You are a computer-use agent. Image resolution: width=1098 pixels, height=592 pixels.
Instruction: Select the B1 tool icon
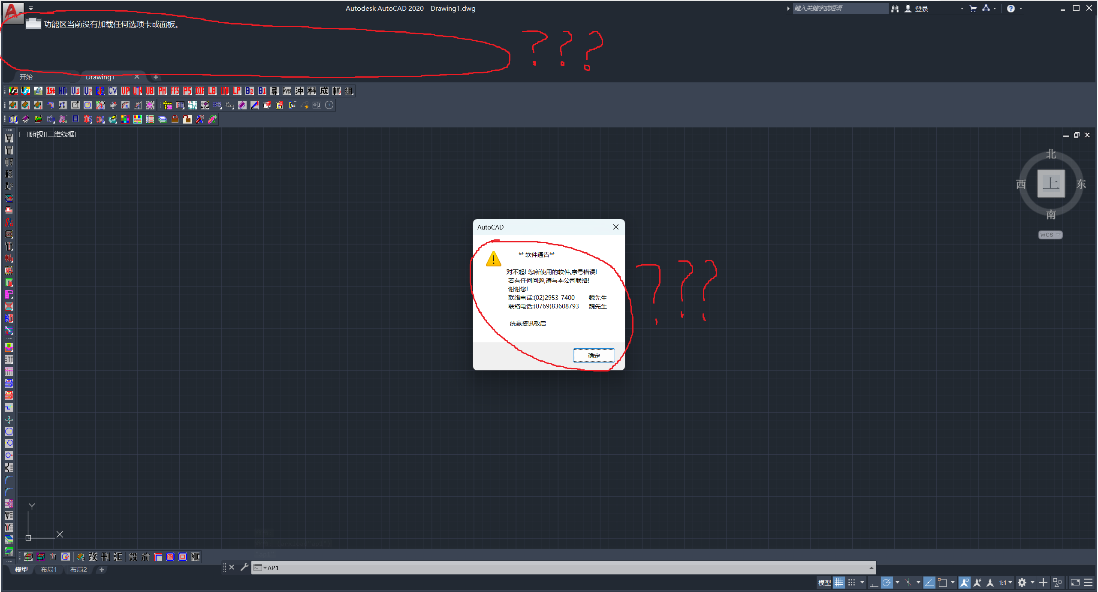tap(262, 91)
